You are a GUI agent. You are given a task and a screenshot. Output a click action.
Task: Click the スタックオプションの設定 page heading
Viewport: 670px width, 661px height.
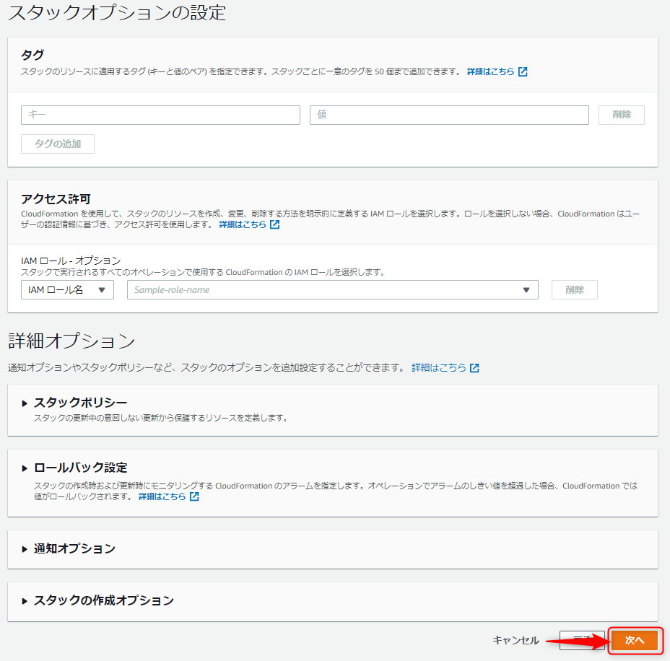[117, 12]
